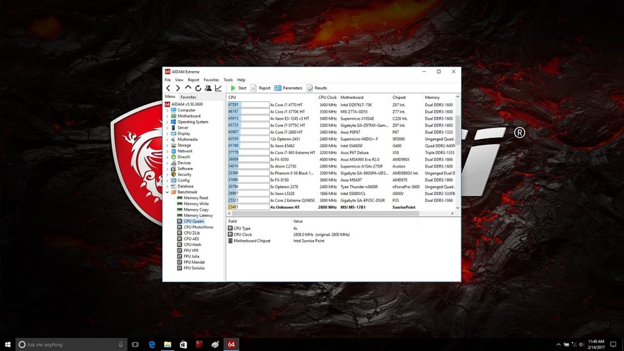This screenshot has width=624, height=351.
Task: Select the 4x Unknown HT result row
Action: [341, 207]
